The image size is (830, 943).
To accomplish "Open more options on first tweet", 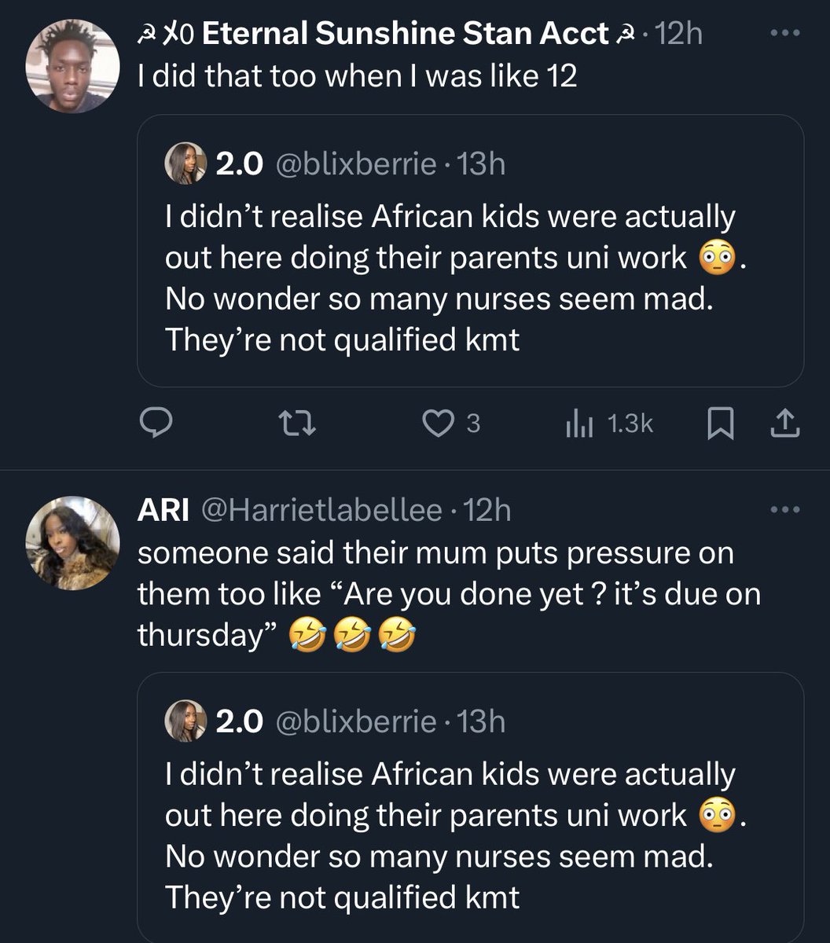I will coord(785,34).
